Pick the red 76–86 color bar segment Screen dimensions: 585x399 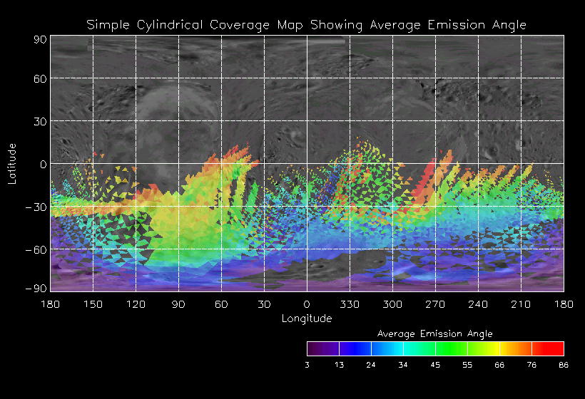548,348
